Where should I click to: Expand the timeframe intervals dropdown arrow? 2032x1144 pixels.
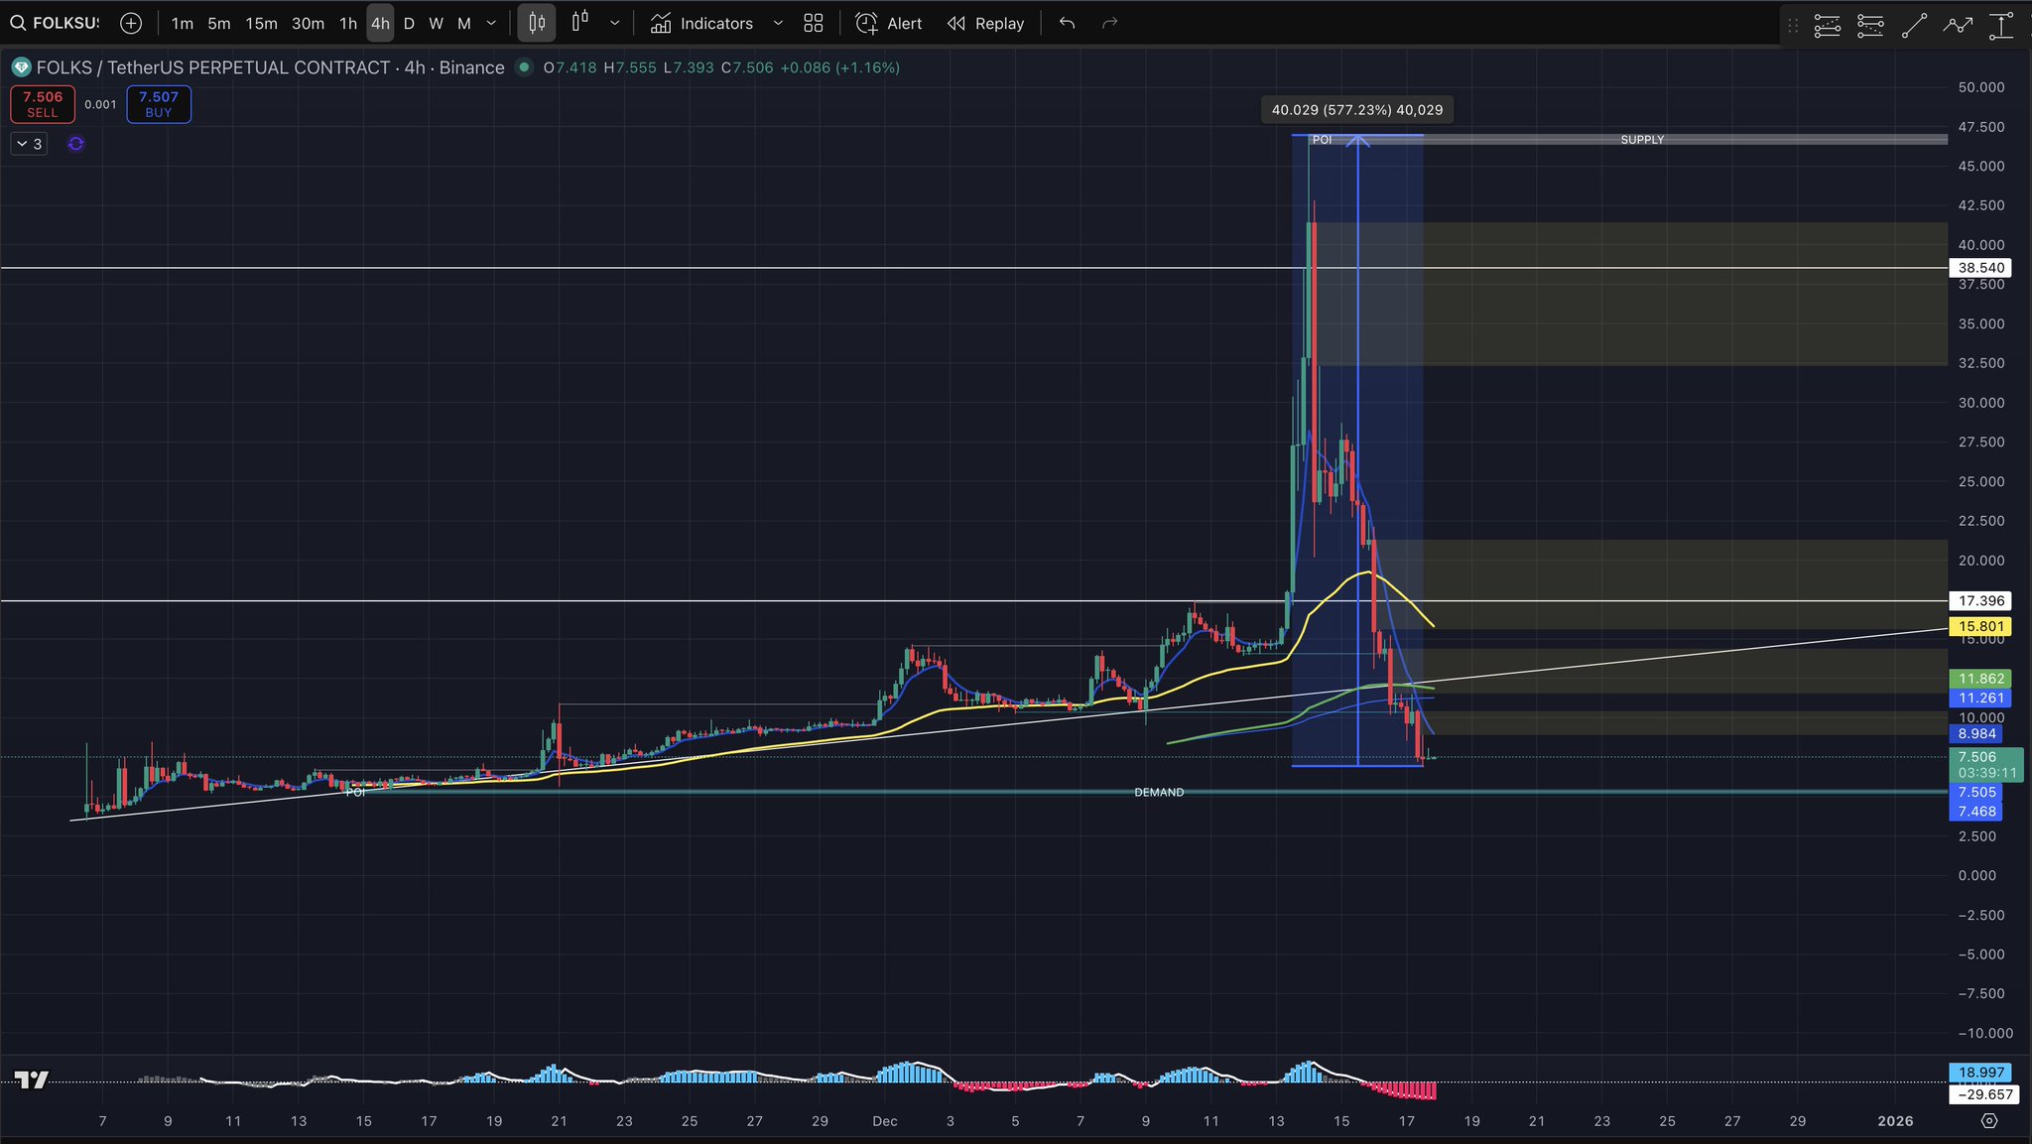point(491,23)
